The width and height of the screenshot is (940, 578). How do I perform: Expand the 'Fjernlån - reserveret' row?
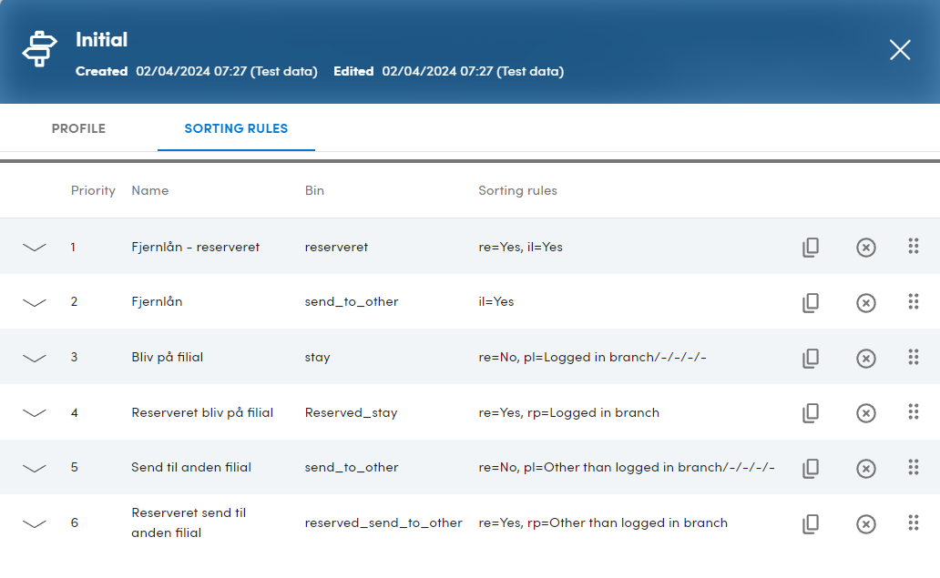pyautogui.click(x=35, y=248)
